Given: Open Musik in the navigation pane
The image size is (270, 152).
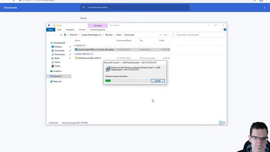Looking at the screenshot, I should click(57, 62).
